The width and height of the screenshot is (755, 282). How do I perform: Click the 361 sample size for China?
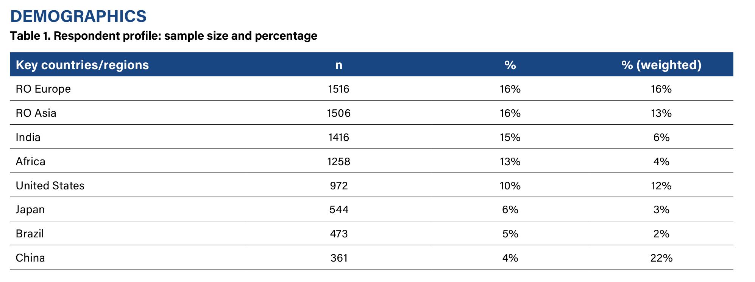point(339,258)
